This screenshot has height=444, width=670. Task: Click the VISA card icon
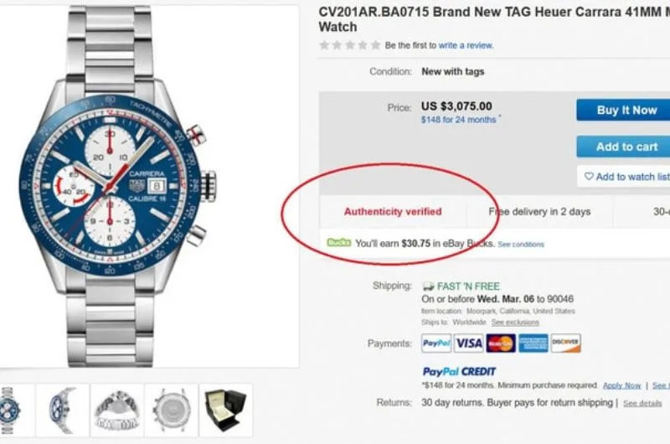click(x=469, y=343)
